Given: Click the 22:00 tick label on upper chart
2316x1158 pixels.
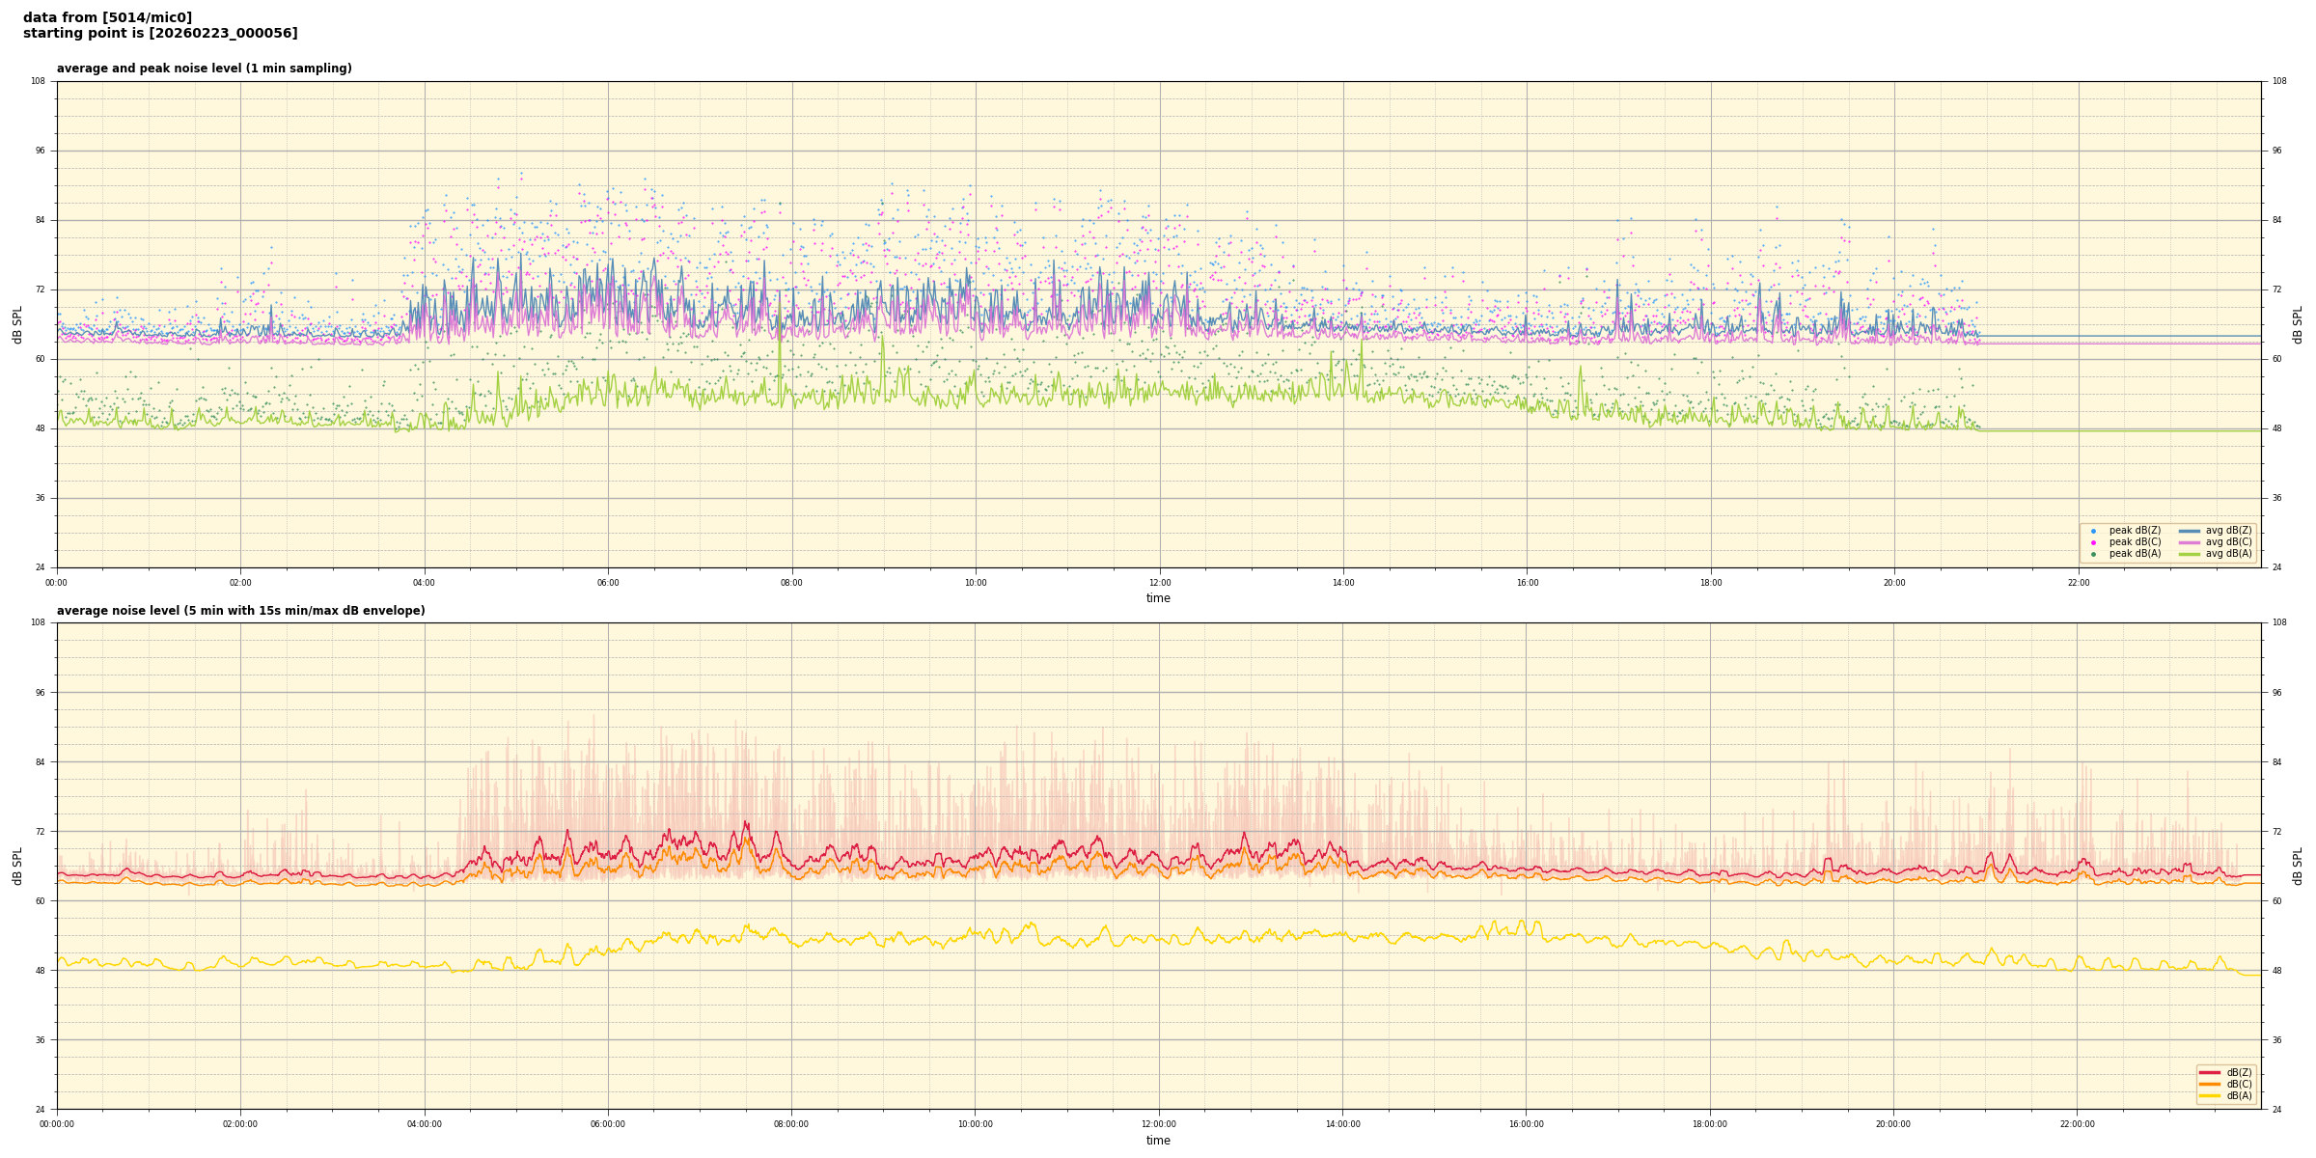Looking at the screenshot, I should [2078, 583].
